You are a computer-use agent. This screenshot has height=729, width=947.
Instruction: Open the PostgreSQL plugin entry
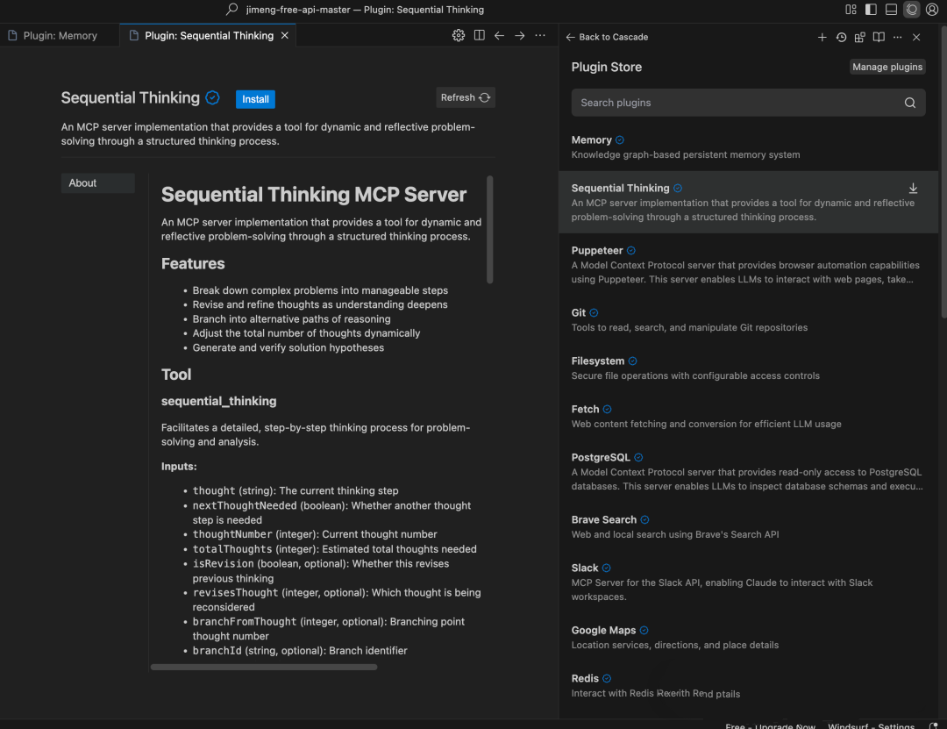coord(748,471)
